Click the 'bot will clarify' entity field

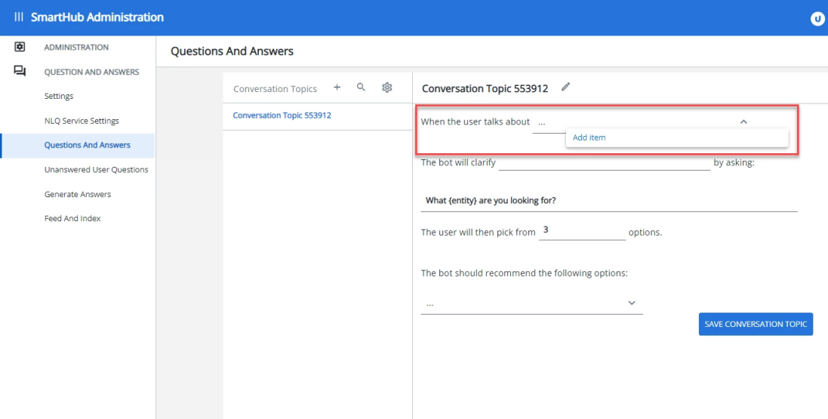(604, 162)
